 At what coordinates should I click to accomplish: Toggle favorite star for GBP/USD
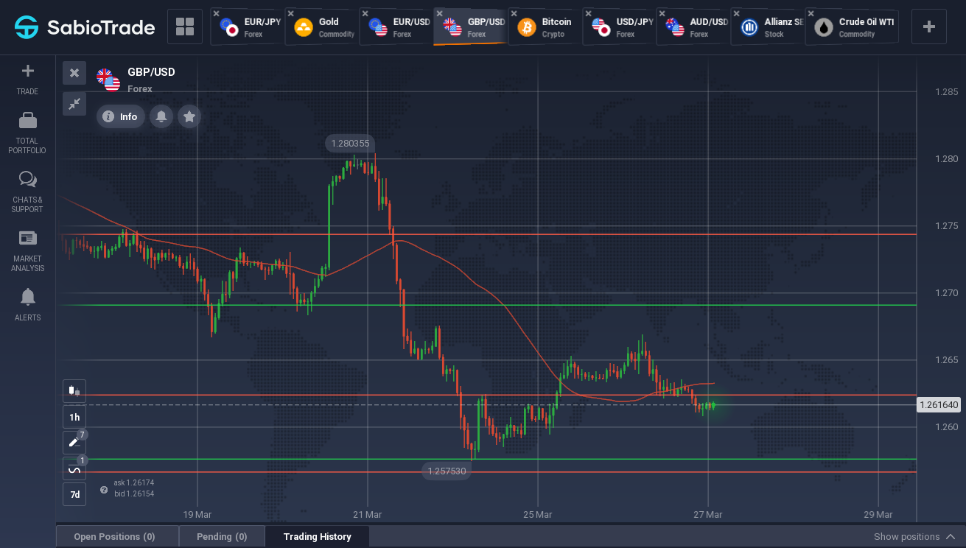pyautogui.click(x=189, y=116)
